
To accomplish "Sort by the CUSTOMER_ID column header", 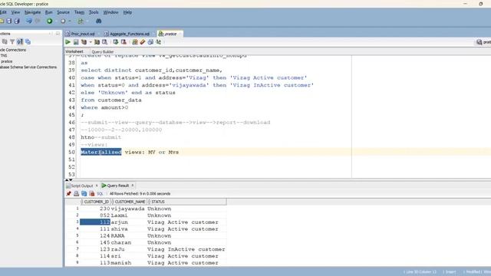I will tap(96, 202).
